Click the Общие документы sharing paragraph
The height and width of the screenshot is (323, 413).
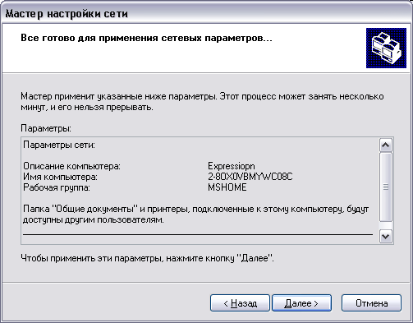click(196, 215)
